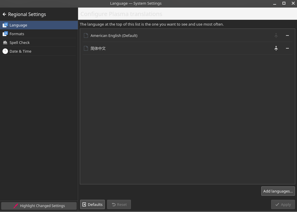297x212 pixels.
Task: Restore settings with the Defaults button
Action: [x=92, y=204]
